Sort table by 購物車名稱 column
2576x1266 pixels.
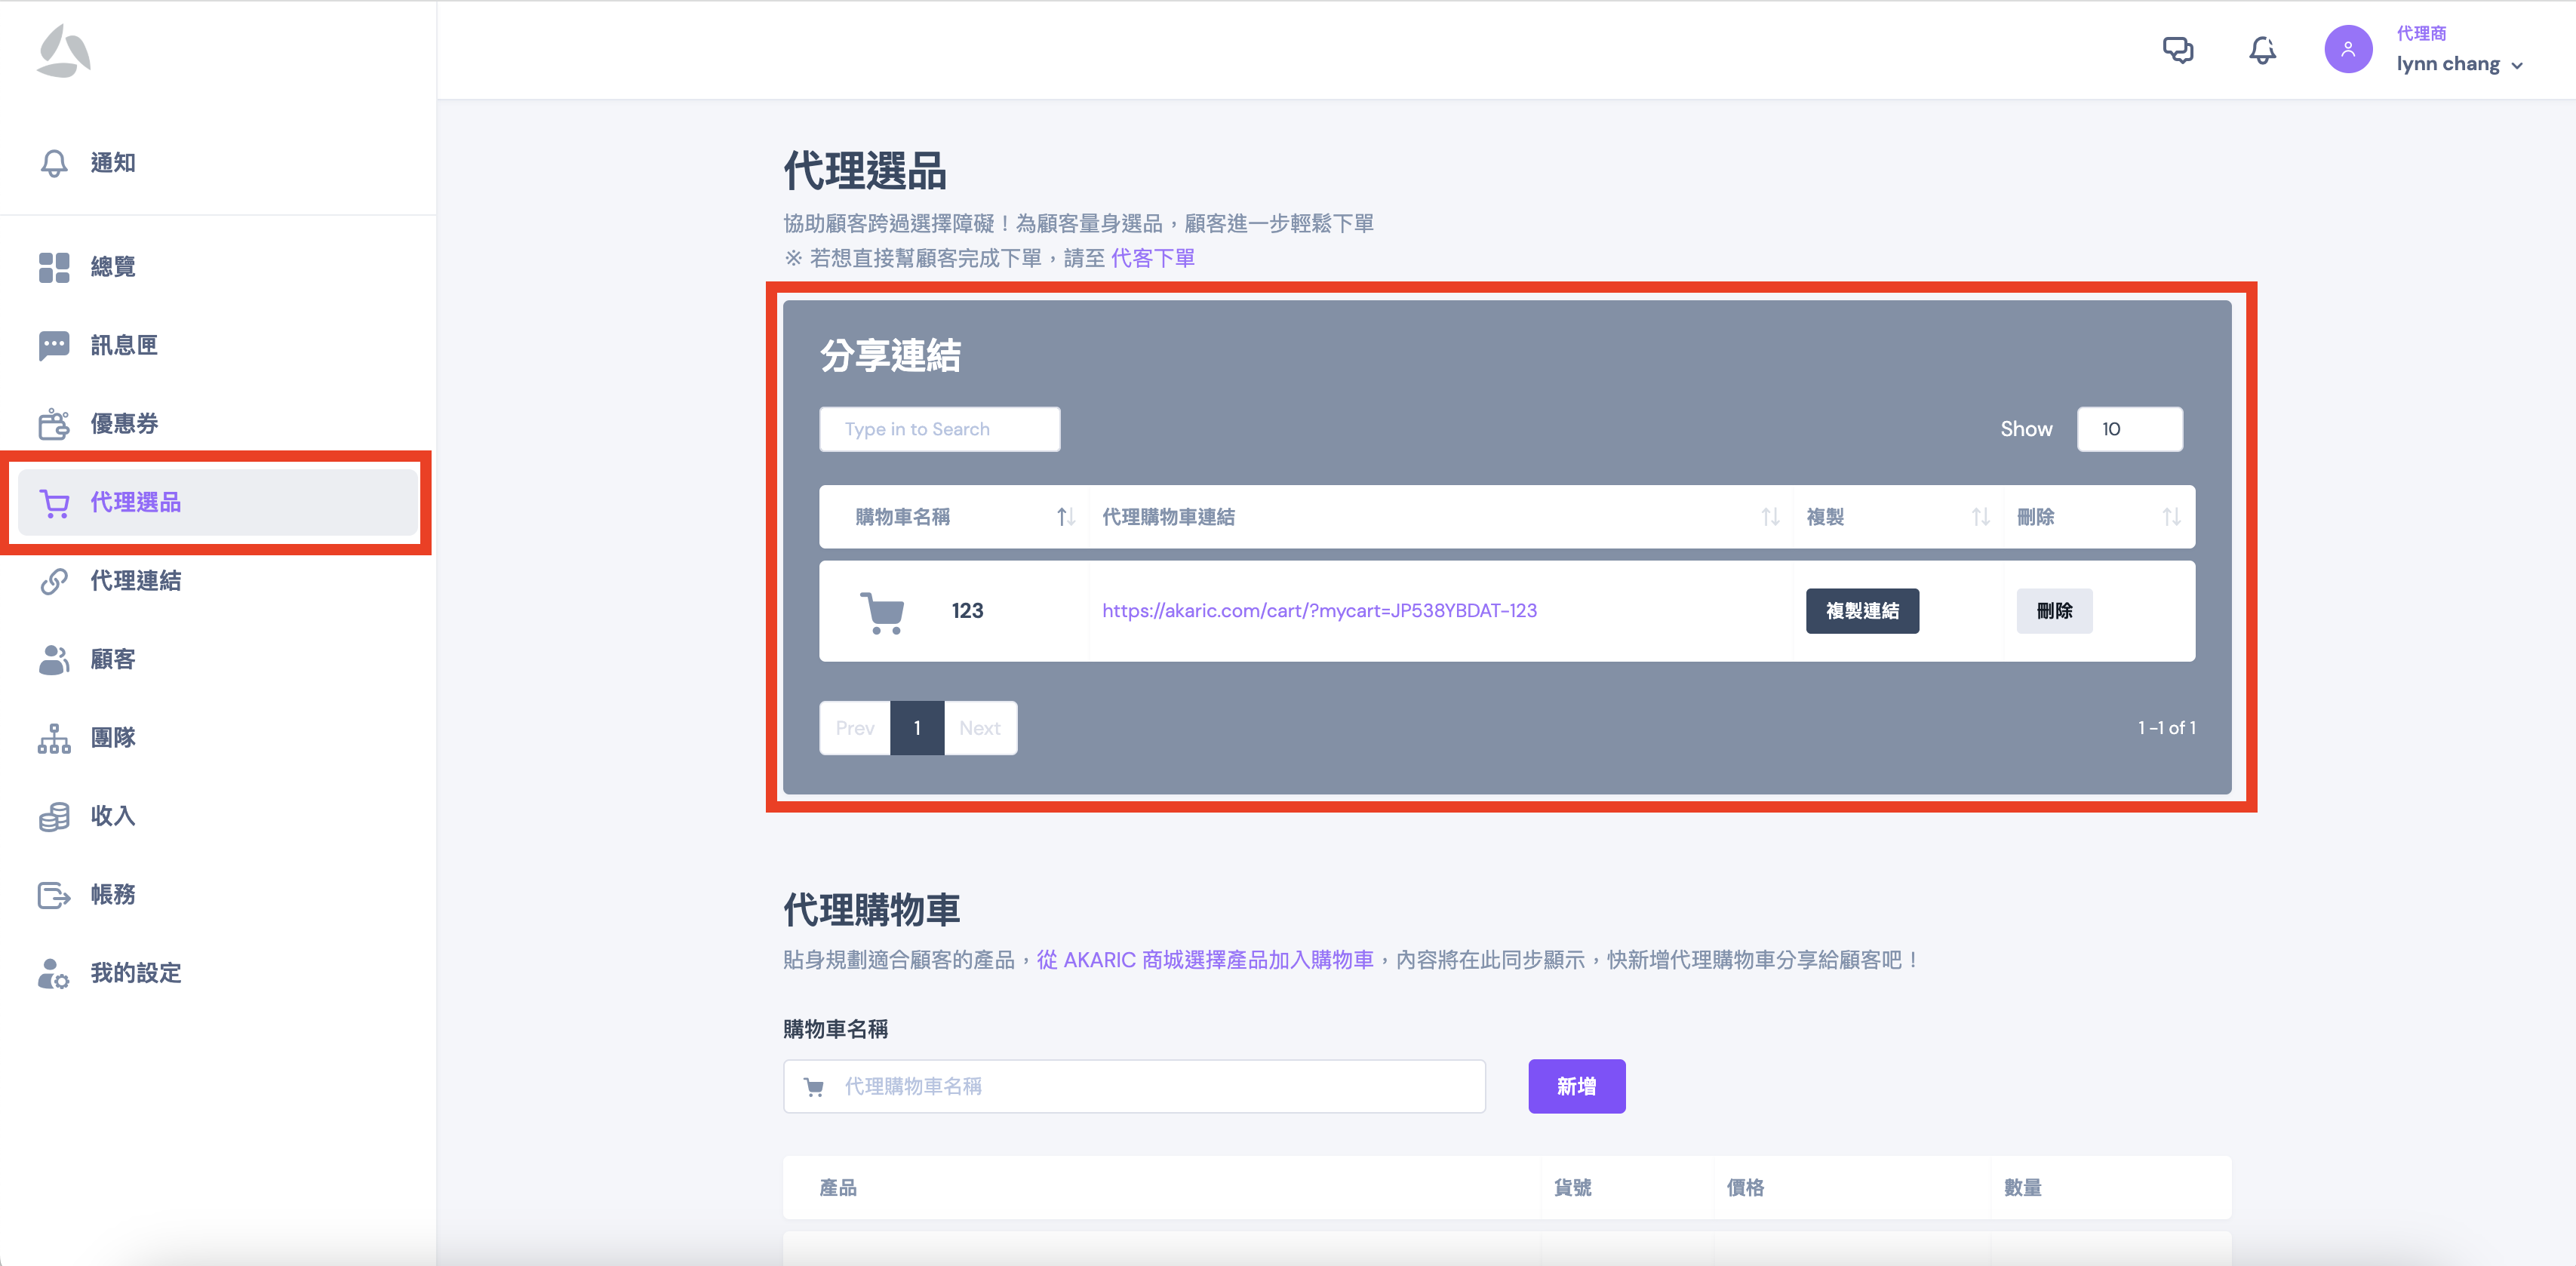click(1065, 517)
